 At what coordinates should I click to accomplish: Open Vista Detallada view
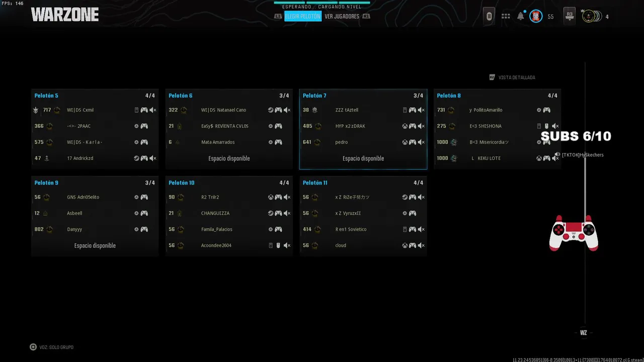pos(517,77)
